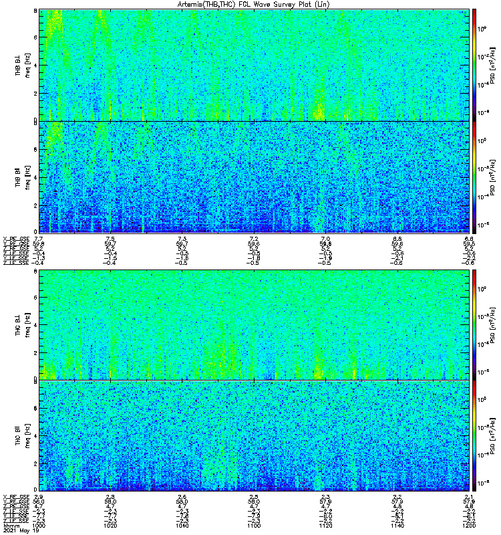The width and height of the screenshot is (501, 535).
Task: Click the X_RE_GSE value '2.8'
Action: (x=110, y=497)
